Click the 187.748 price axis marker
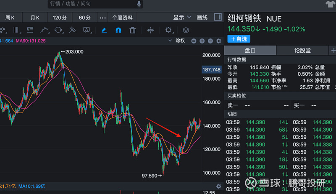Viewport: 336px width, 194px height. [211, 69]
